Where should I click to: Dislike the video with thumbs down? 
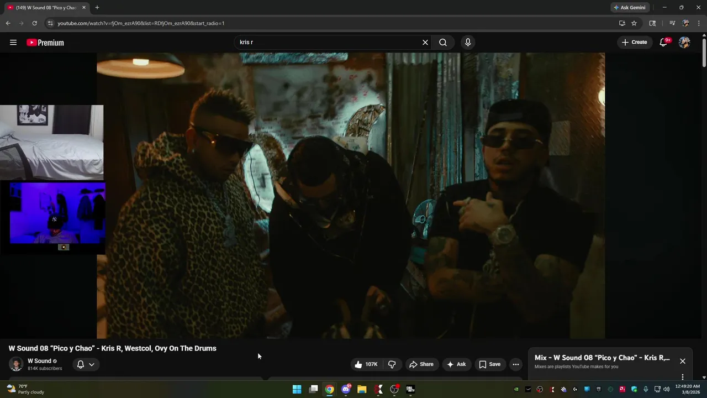click(x=392, y=364)
